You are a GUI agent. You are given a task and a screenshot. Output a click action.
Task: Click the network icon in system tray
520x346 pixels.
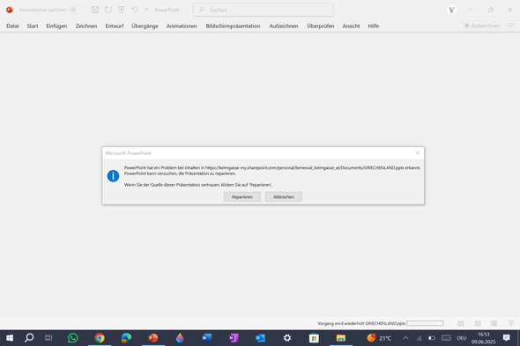[419, 338]
